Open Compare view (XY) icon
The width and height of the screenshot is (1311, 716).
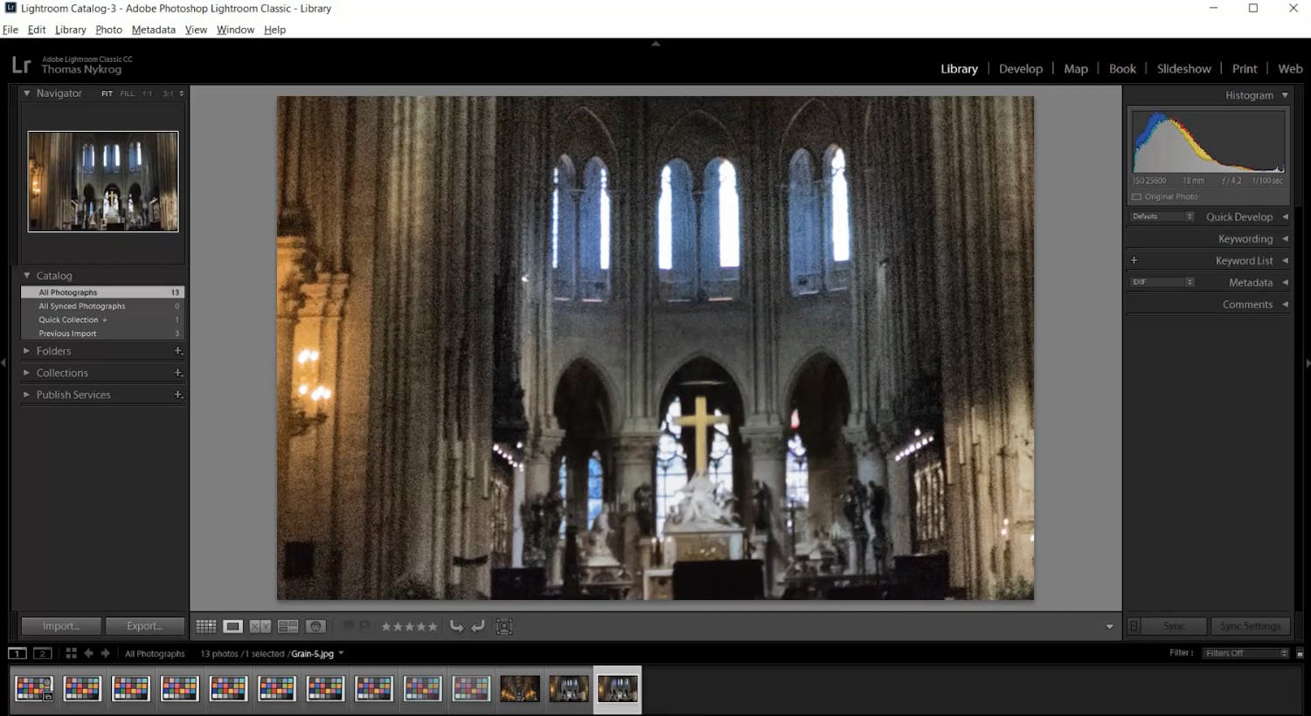(260, 626)
